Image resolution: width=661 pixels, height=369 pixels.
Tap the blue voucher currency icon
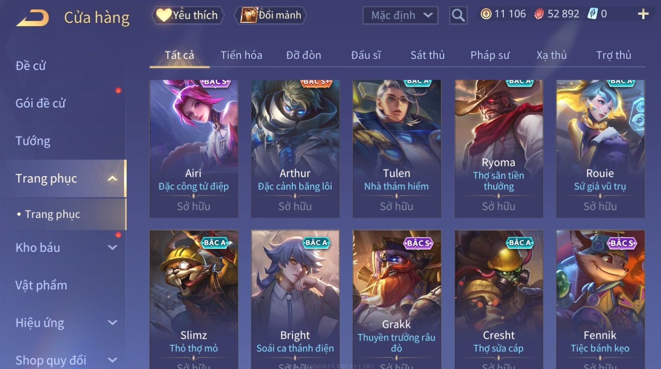tap(593, 14)
